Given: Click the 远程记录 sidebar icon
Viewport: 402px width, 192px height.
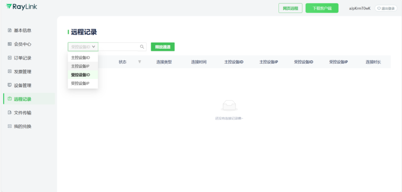Looking at the screenshot, I should pyautogui.click(x=10, y=99).
